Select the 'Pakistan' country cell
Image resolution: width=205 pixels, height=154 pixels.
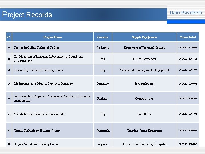103,98
